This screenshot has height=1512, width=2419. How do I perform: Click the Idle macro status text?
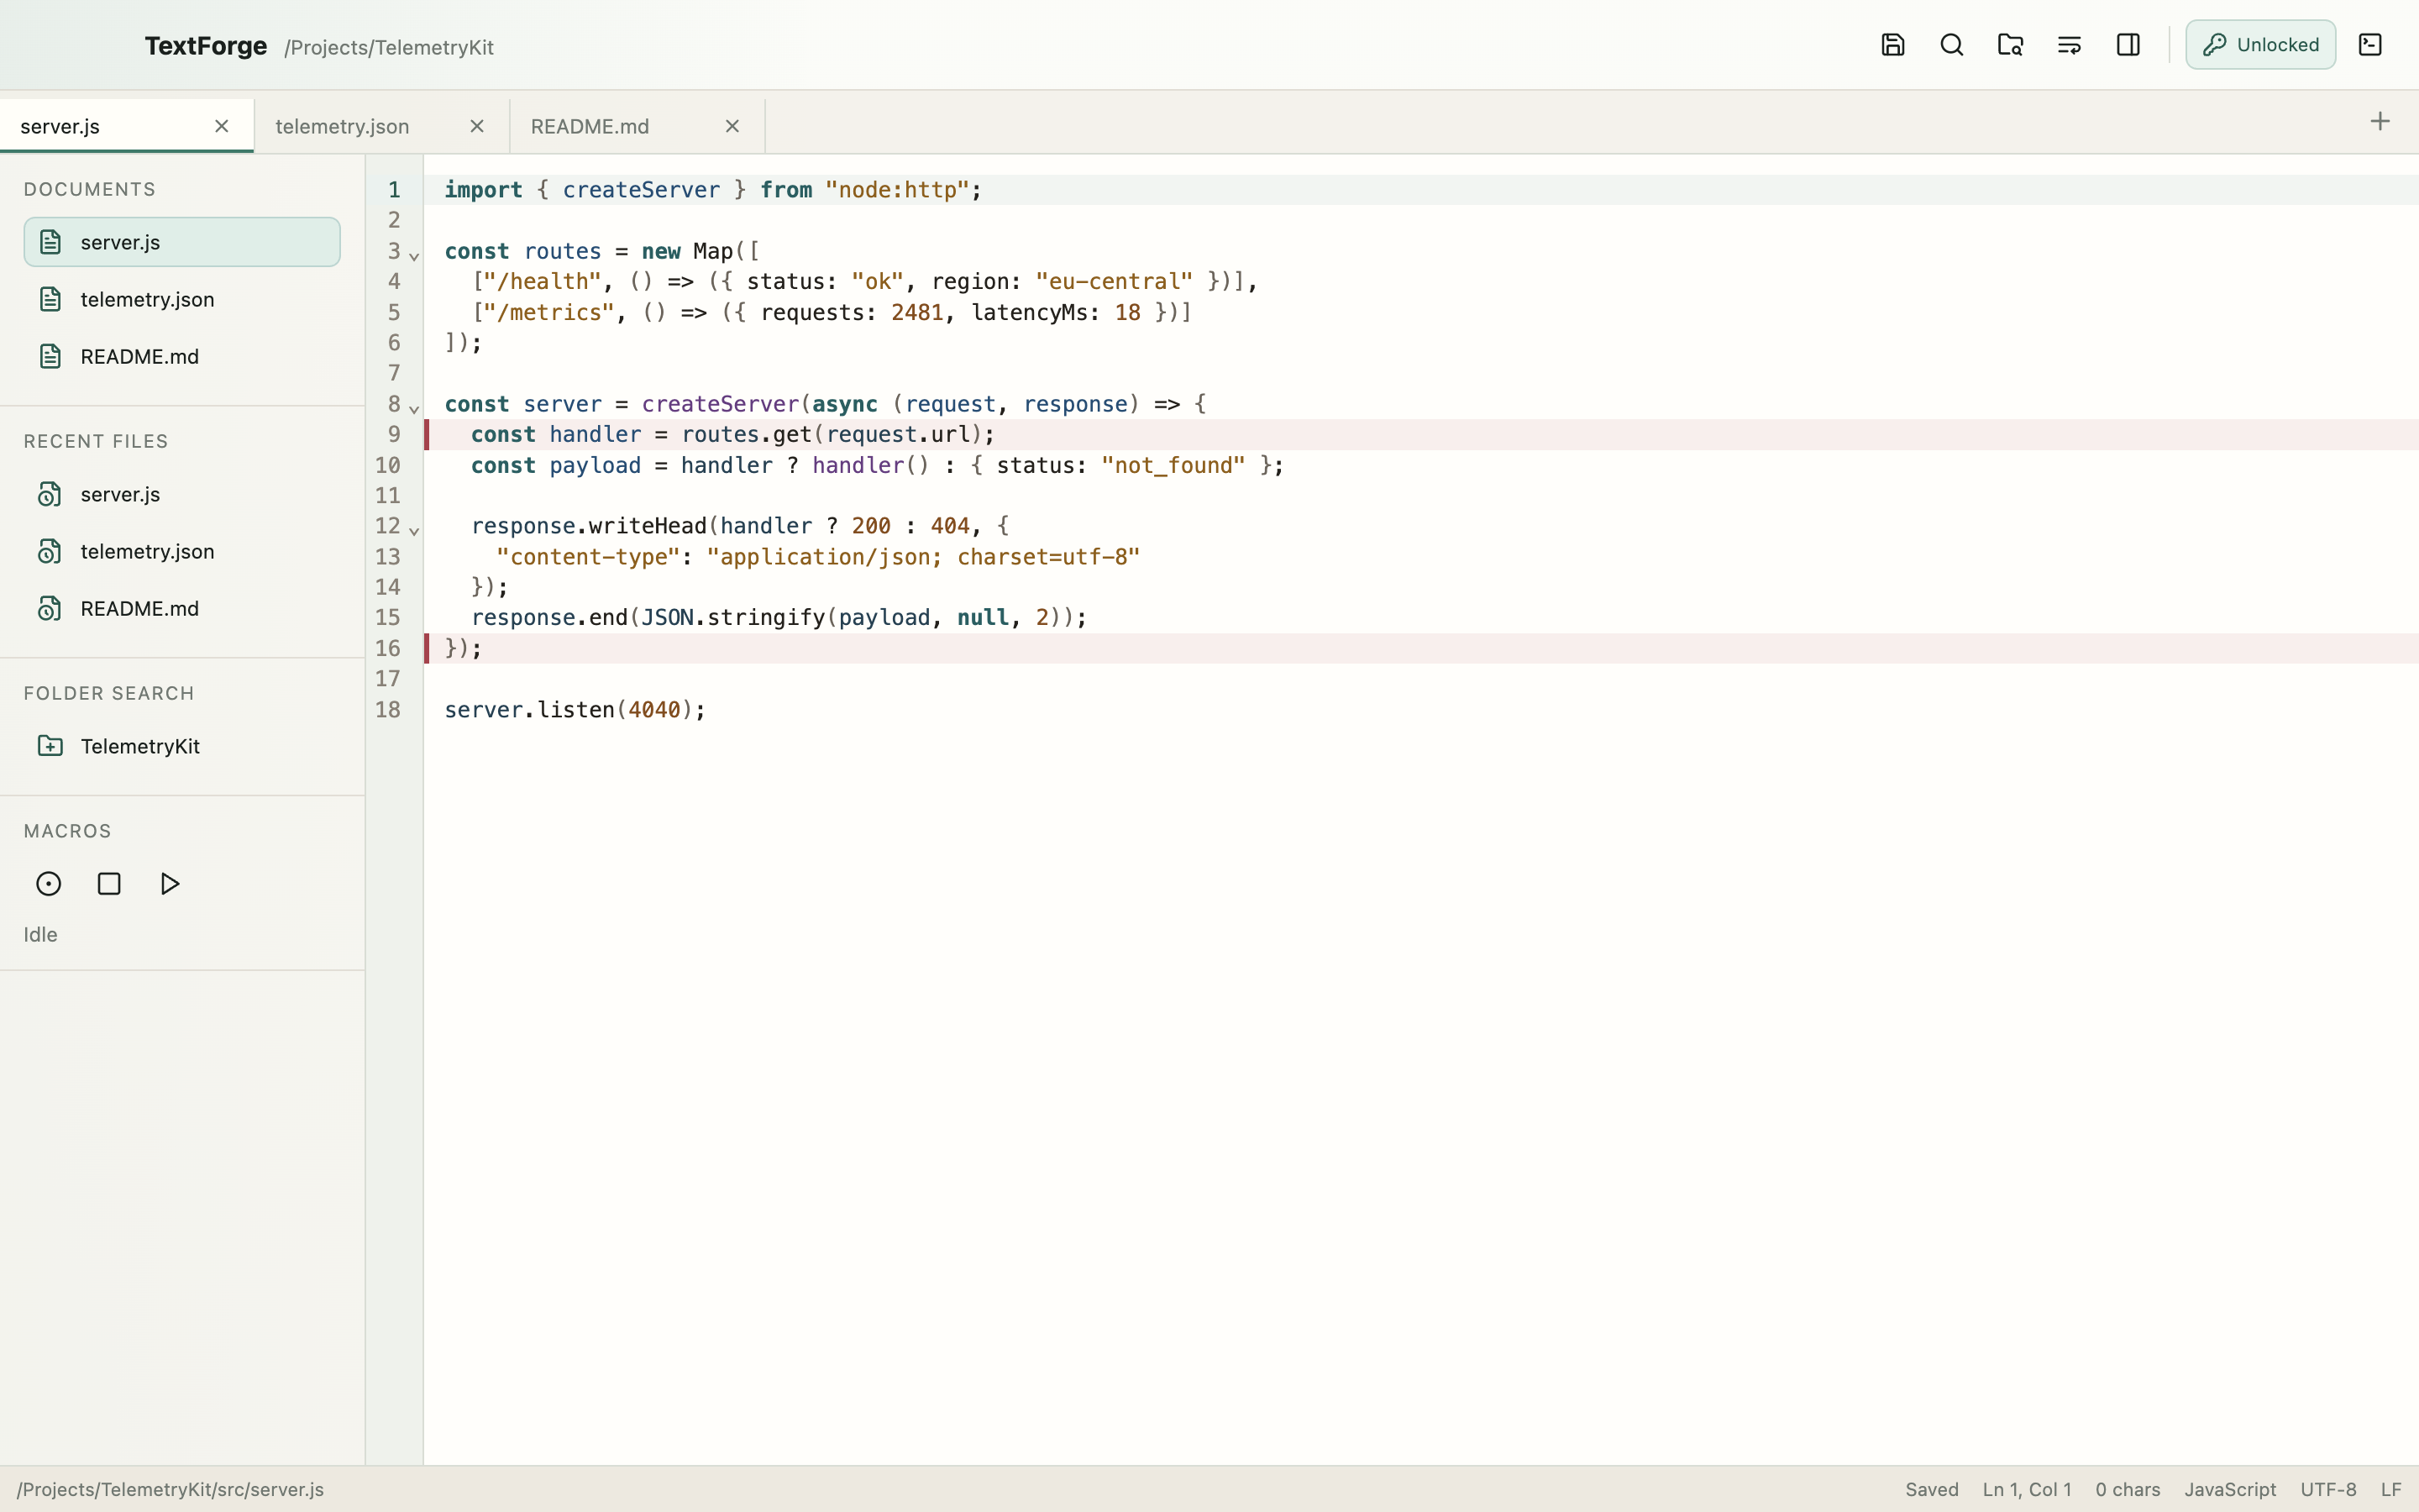click(41, 934)
